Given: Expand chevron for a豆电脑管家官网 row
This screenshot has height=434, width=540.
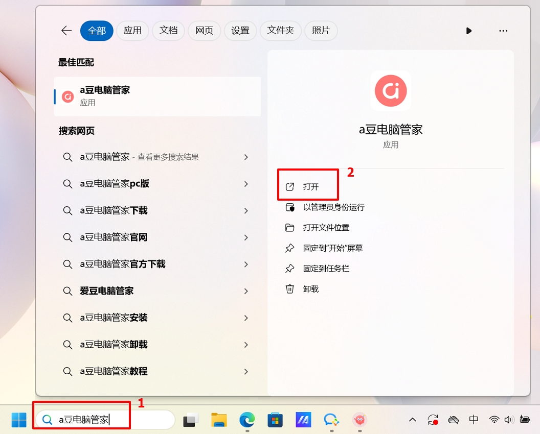Looking at the screenshot, I should pyautogui.click(x=246, y=237).
